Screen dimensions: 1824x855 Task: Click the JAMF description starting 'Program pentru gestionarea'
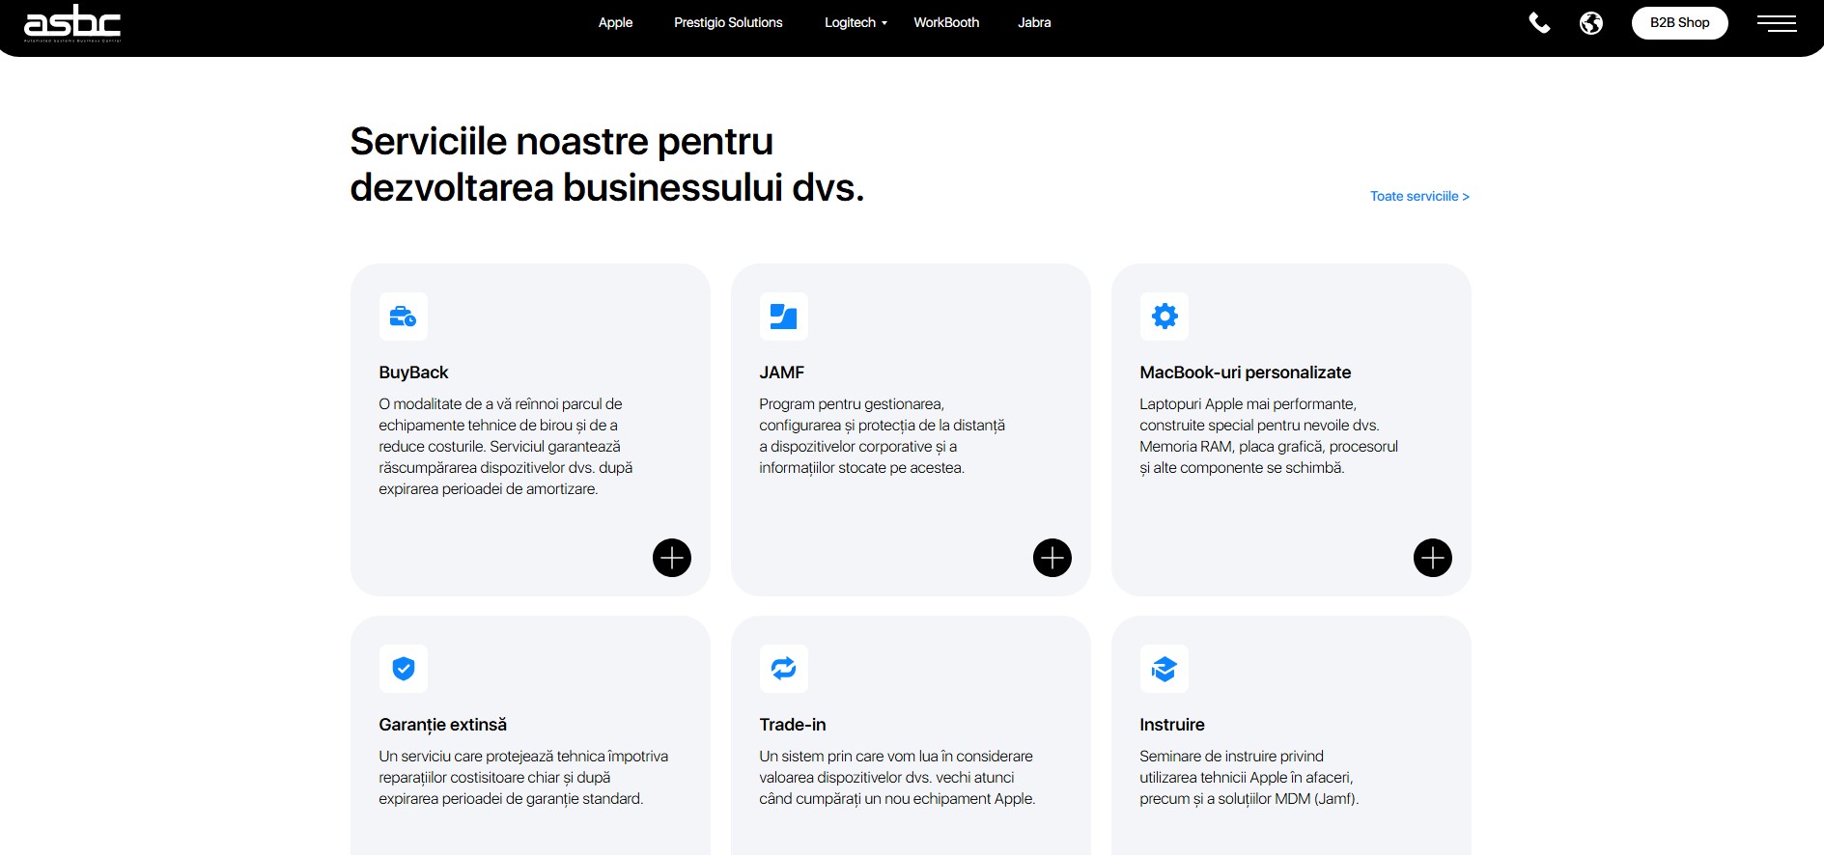[x=883, y=436]
